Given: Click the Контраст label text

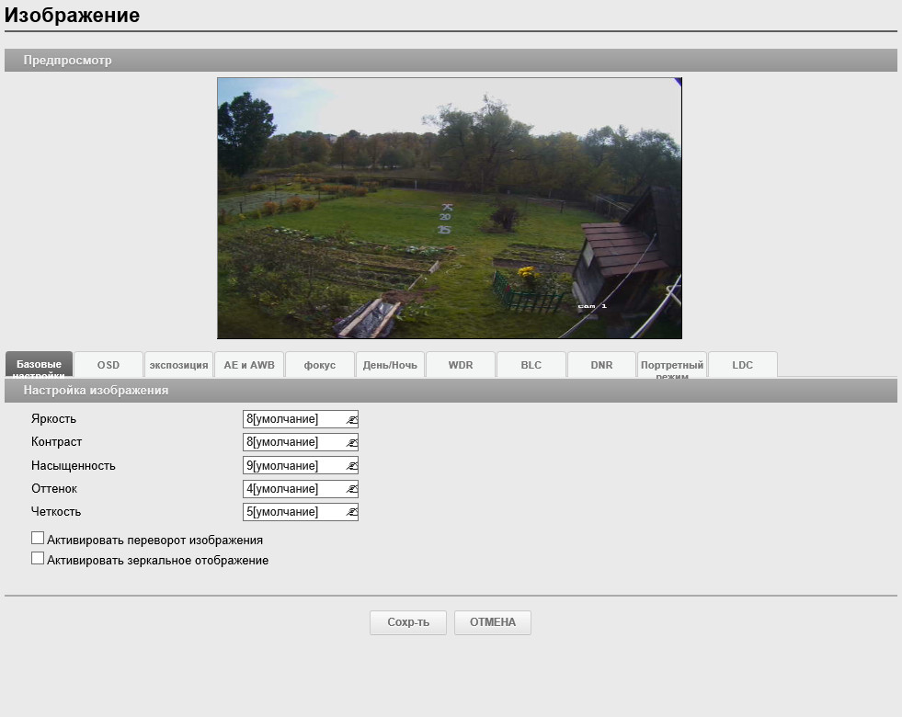Looking at the screenshot, I should click(56, 442).
